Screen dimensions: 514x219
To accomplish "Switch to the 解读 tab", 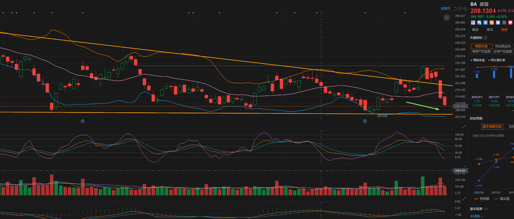I will click(475, 30).
